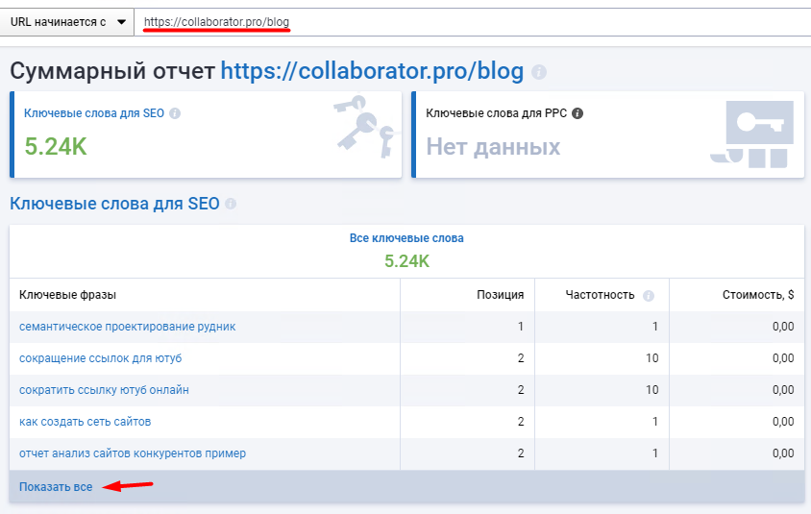Open keyword 'сократить ссылку ютуб онлайн'
Viewport: 811px width, 514px height.
(104, 390)
